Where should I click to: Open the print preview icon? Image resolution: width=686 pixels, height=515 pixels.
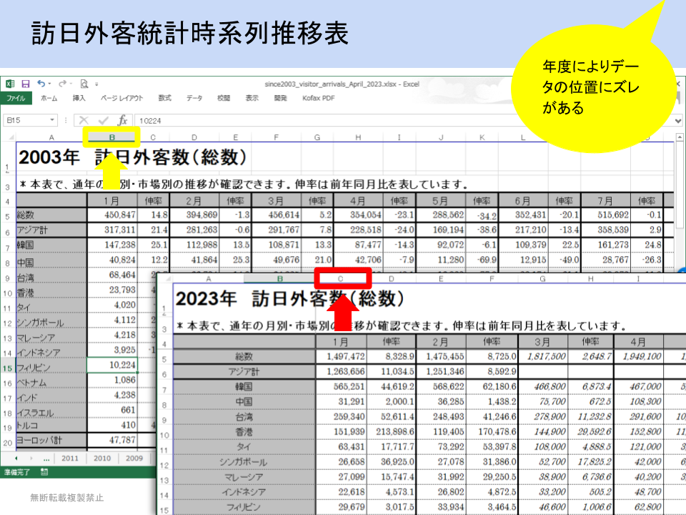84,84
